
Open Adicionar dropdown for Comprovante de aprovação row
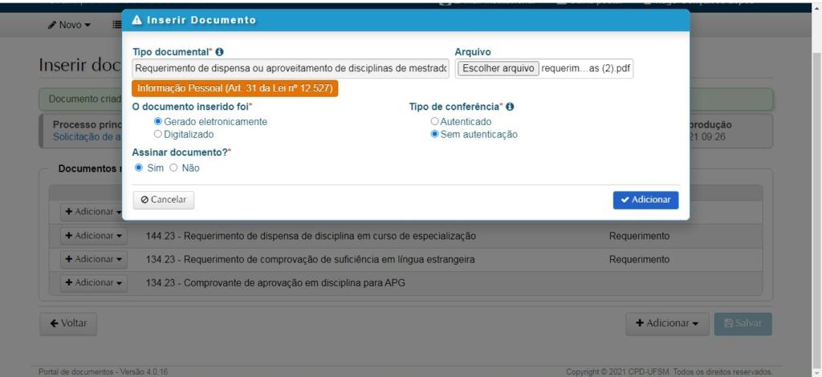(x=94, y=282)
